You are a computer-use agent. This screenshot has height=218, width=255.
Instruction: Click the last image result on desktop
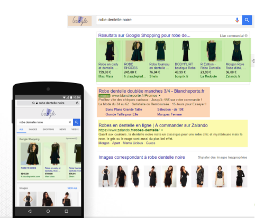(x=239, y=176)
